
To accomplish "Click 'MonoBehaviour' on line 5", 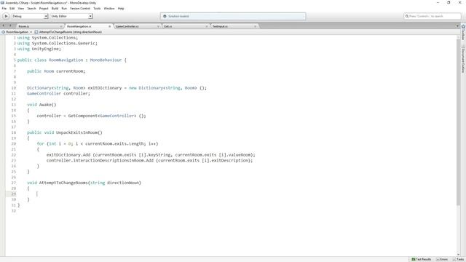I will coord(106,60).
